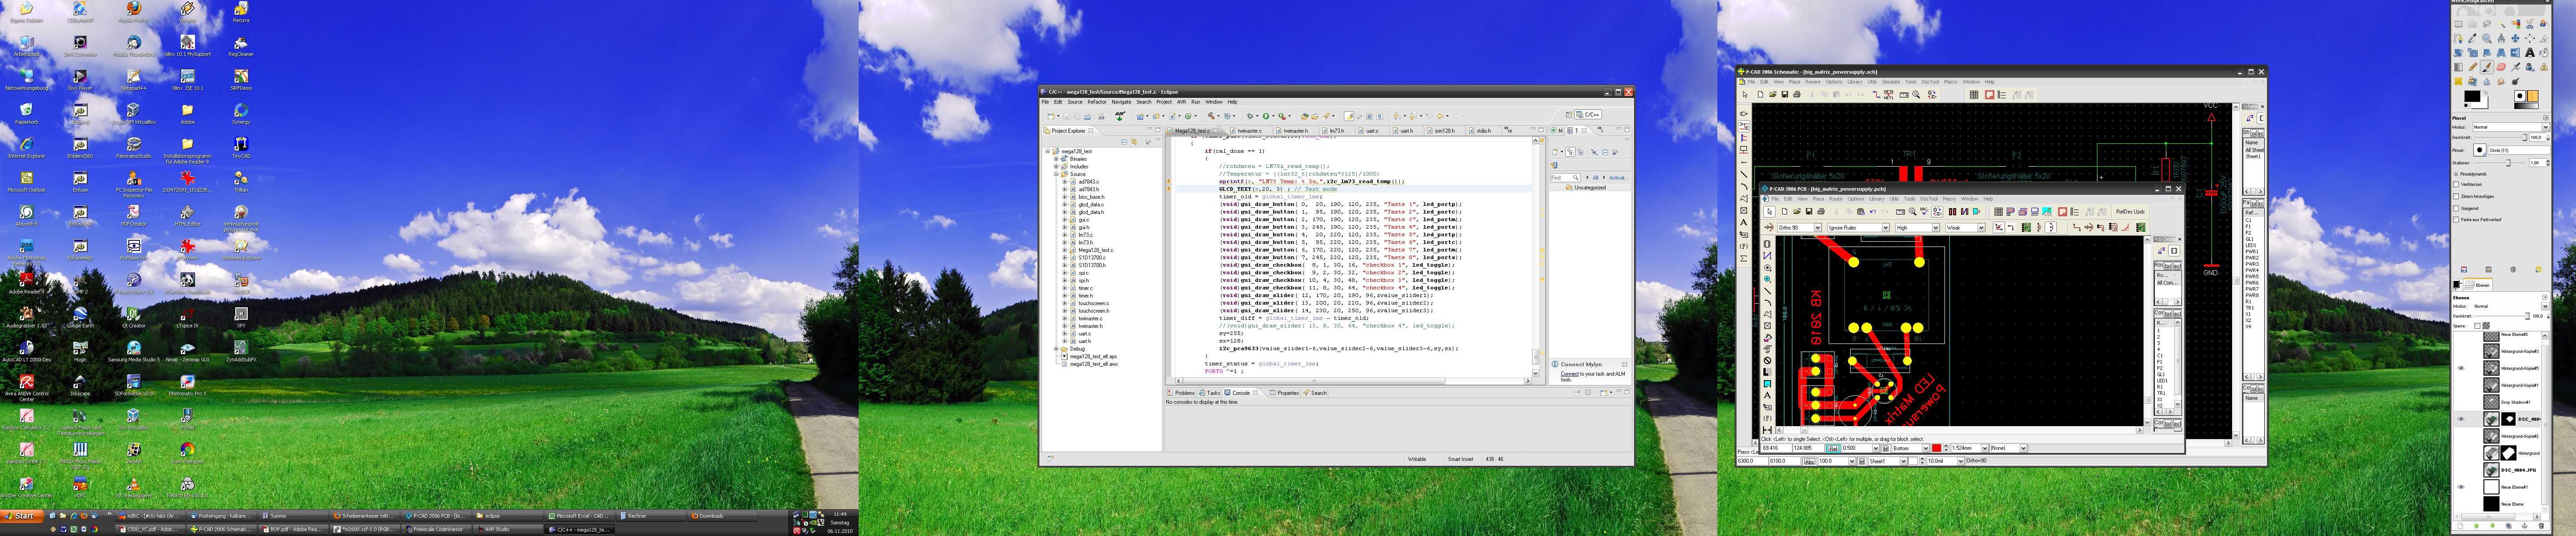Select the Eraser tool in GIMP toolbox
The width and height of the screenshot is (2576, 536).
tap(2501, 67)
